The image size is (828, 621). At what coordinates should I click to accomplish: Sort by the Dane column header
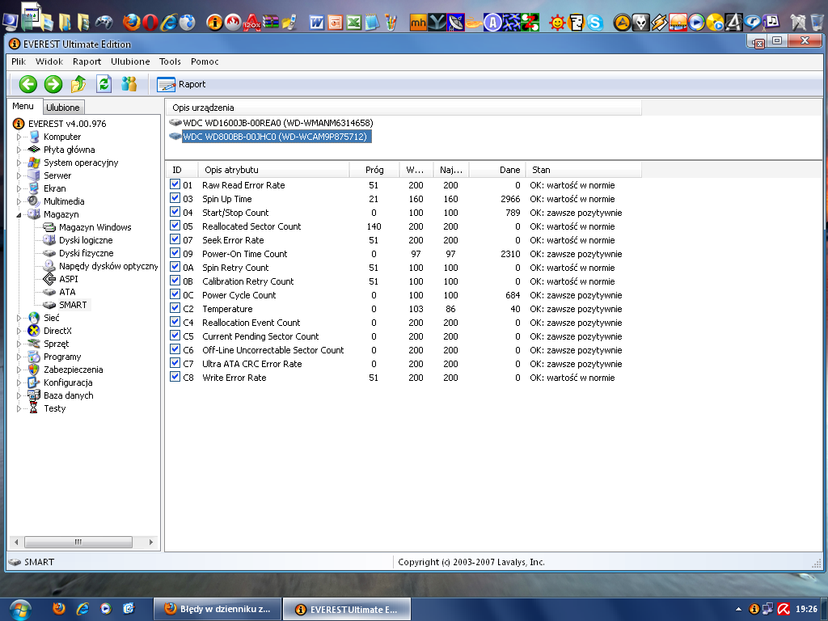(497, 170)
